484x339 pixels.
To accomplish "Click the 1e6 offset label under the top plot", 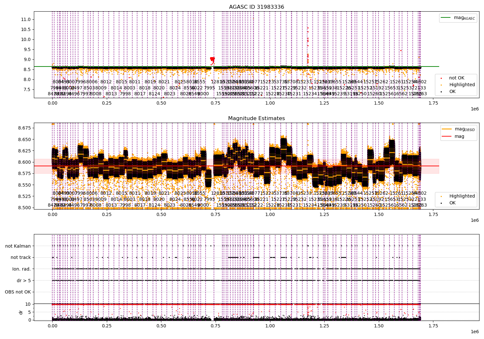I will coord(475,109).
